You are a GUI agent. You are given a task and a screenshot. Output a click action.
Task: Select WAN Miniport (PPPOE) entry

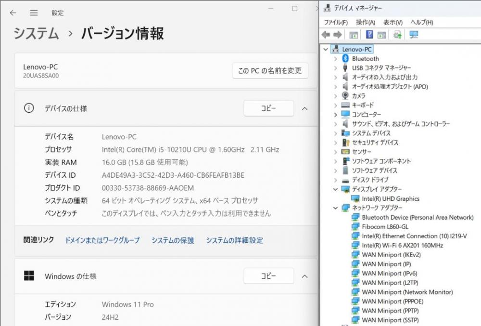click(x=392, y=301)
